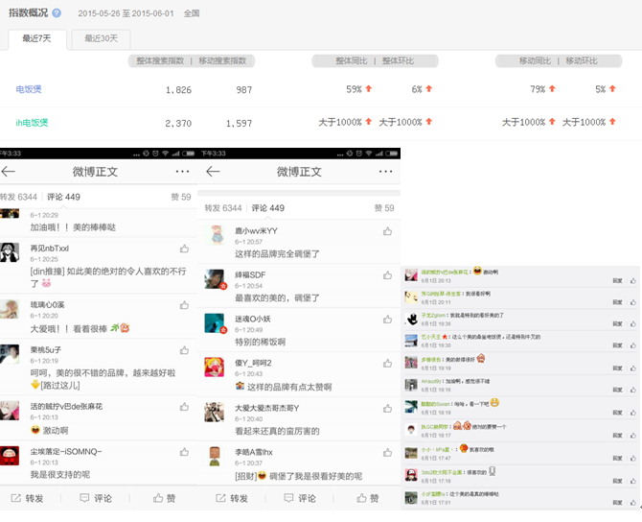Select 整体搜索指数 in the index toggle
Screen dimensions: 642x522
coord(160,61)
